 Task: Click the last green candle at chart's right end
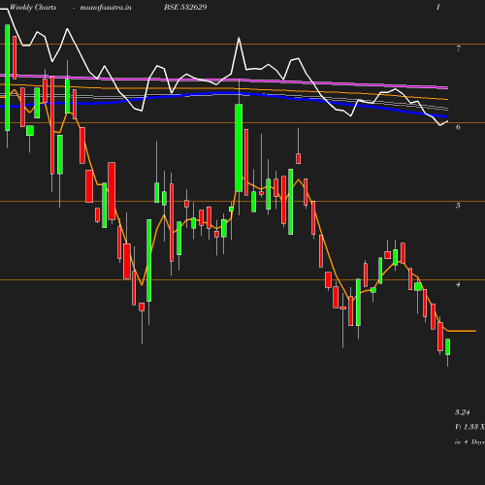(448, 347)
